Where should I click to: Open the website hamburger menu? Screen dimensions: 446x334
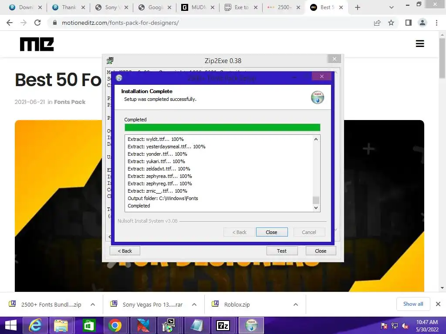coord(420,43)
